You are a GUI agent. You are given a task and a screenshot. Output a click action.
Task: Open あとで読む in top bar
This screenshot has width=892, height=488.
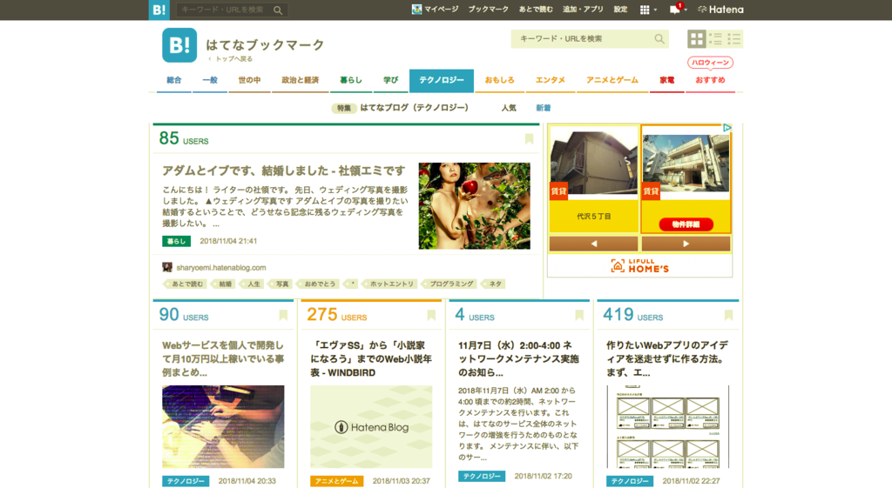point(536,10)
